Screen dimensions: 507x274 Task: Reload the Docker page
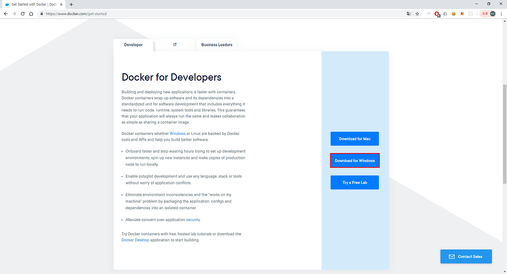[23, 13]
